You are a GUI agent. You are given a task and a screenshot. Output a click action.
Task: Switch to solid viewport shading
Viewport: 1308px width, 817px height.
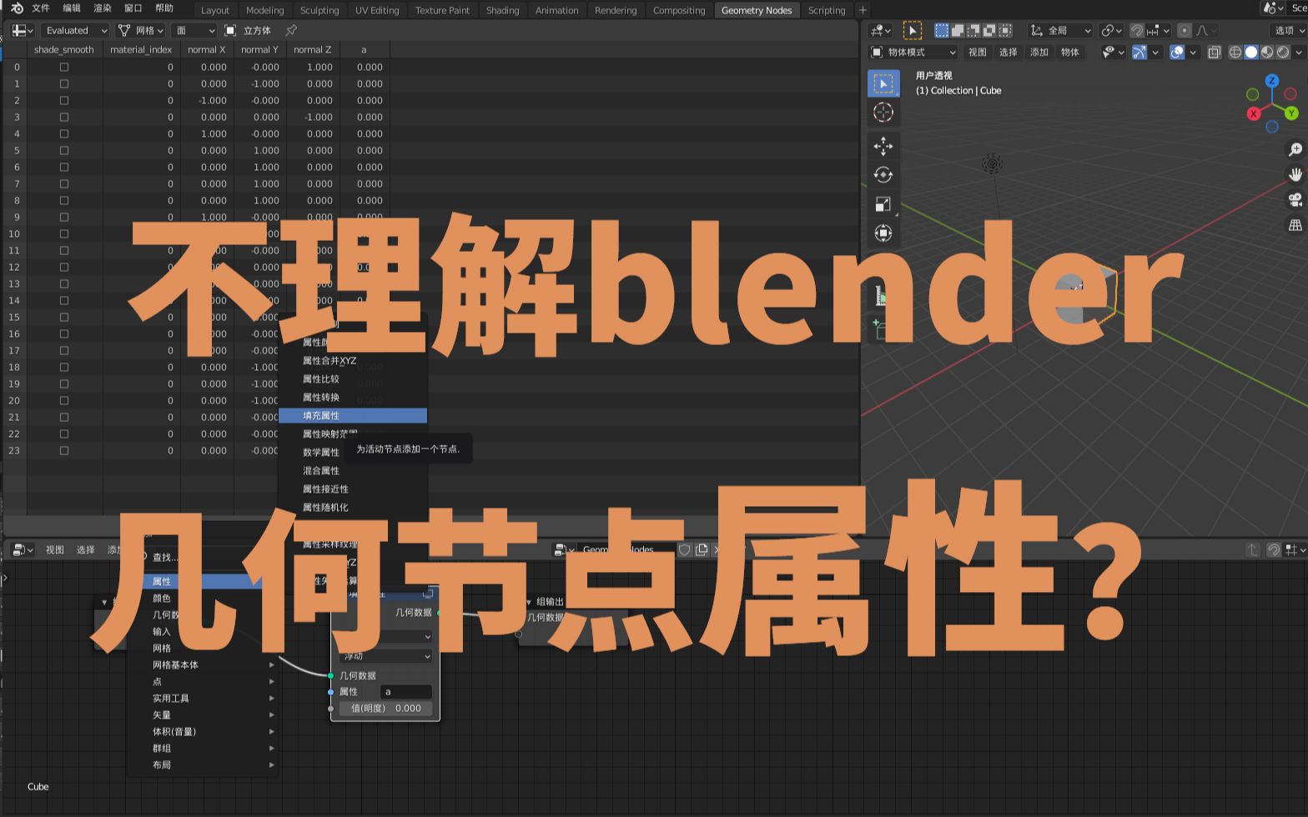tap(1251, 52)
